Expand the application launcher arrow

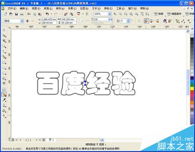click(83, 14)
